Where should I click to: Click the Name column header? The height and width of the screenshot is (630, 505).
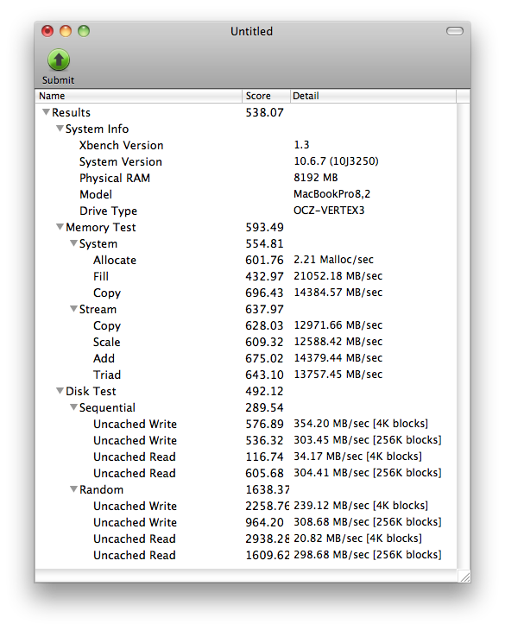pos(138,96)
